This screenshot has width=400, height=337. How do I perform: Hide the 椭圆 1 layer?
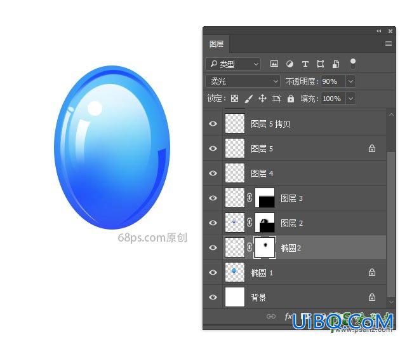coord(213,272)
